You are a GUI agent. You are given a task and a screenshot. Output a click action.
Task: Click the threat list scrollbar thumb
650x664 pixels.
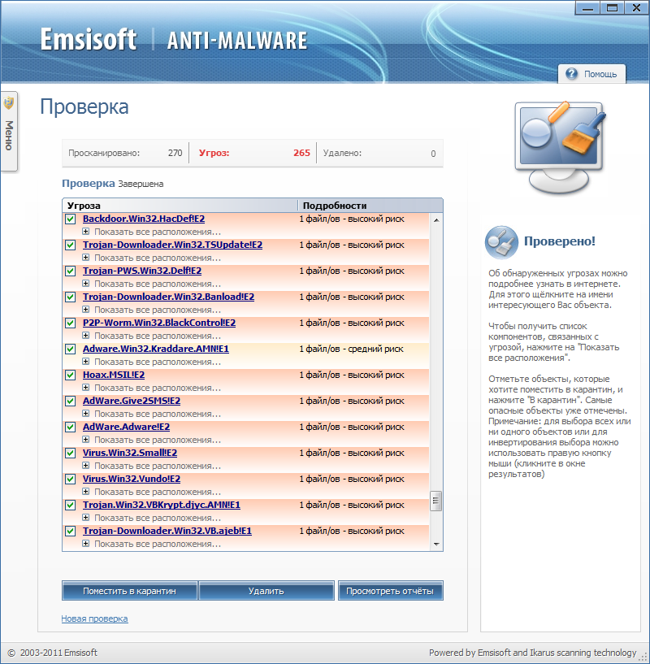pos(435,501)
